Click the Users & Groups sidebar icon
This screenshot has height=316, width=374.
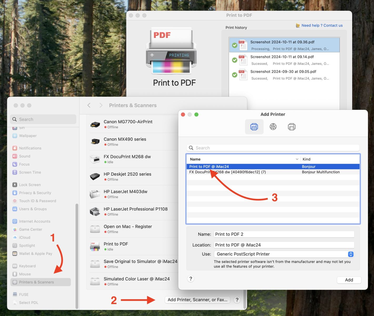(15, 209)
